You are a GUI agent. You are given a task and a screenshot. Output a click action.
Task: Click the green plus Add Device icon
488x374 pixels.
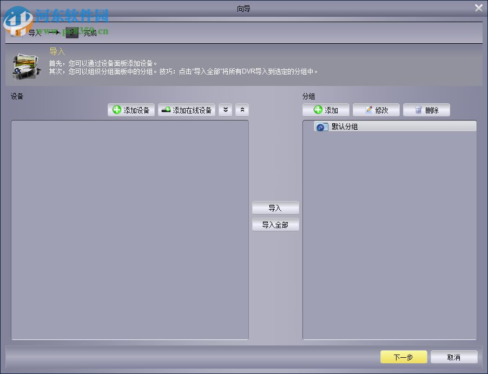117,110
